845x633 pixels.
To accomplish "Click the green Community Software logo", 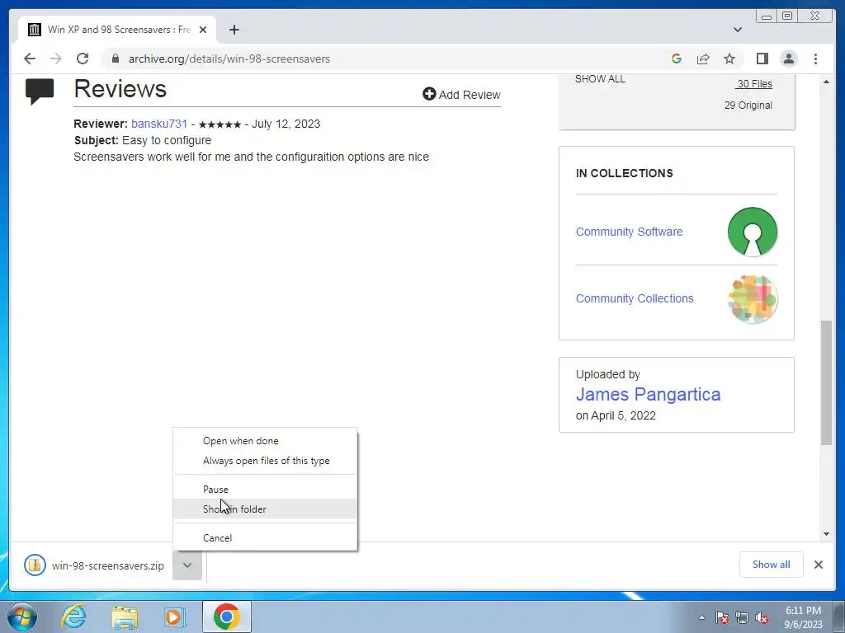I will pos(753,232).
